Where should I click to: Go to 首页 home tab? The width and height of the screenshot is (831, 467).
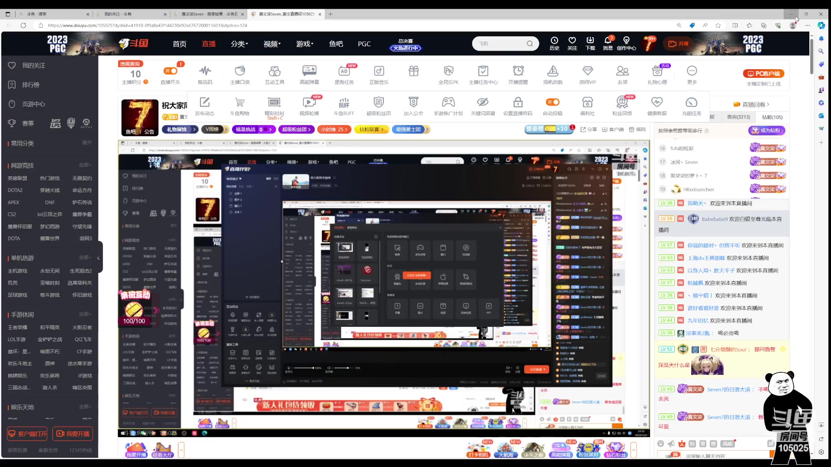(179, 44)
